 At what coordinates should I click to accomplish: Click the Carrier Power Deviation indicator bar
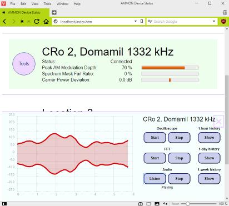click(x=170, y=80)
